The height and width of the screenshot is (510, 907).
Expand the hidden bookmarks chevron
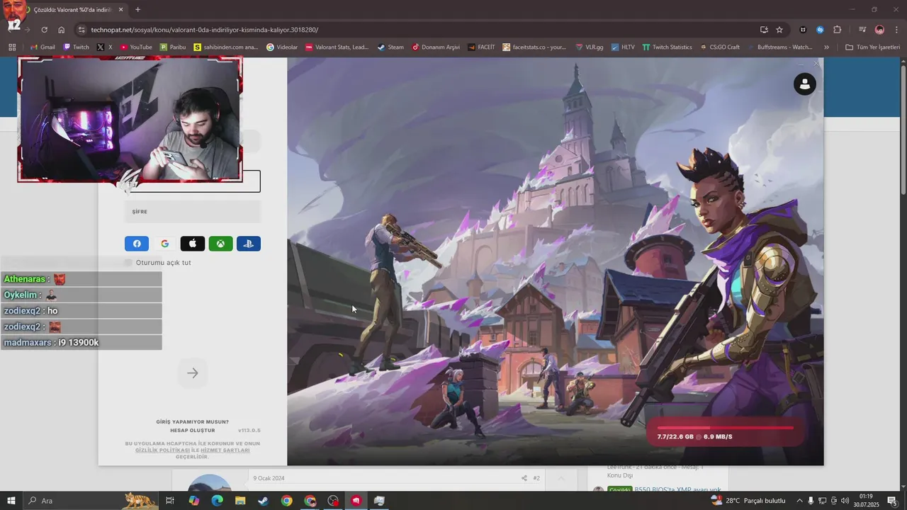pyautogui.click(x=826, y=47)
